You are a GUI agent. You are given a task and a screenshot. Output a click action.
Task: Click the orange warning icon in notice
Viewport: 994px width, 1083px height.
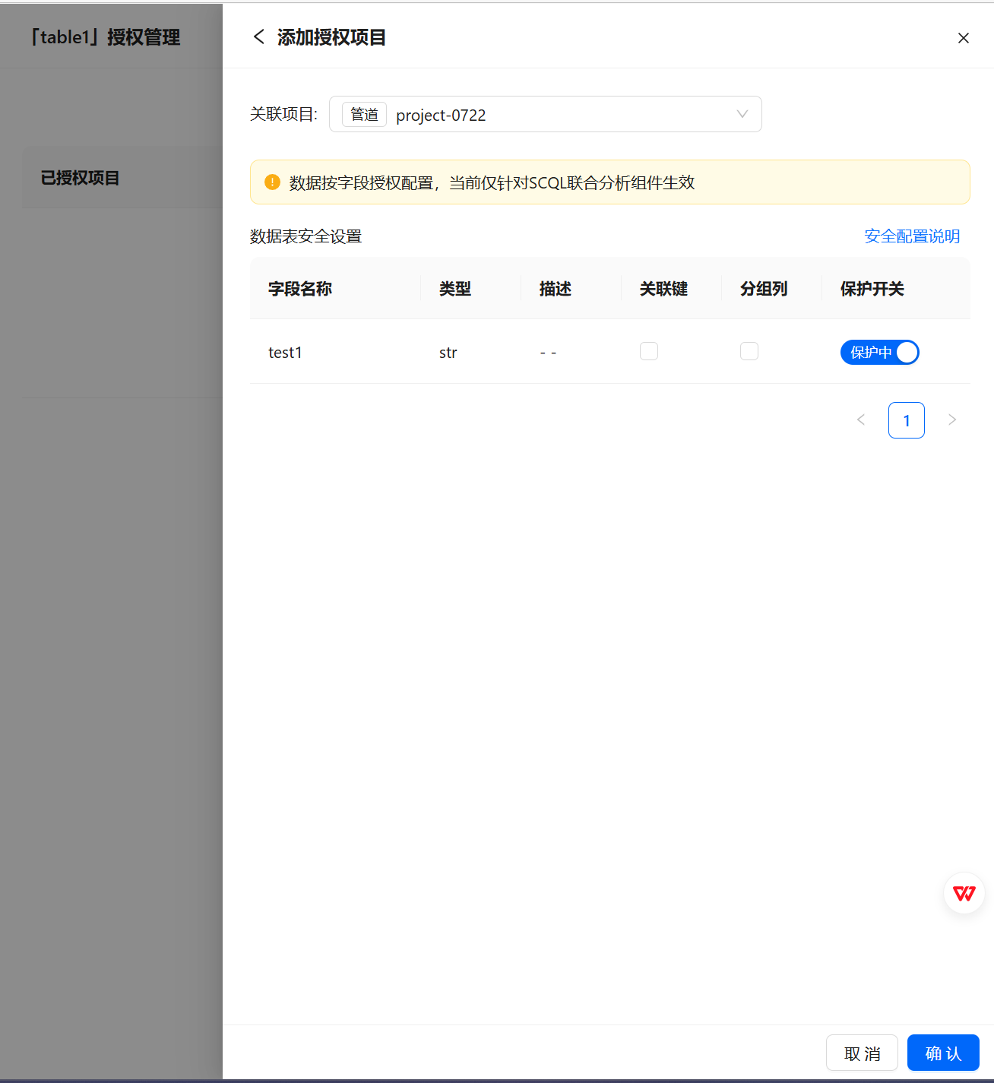tap(272, 182)
